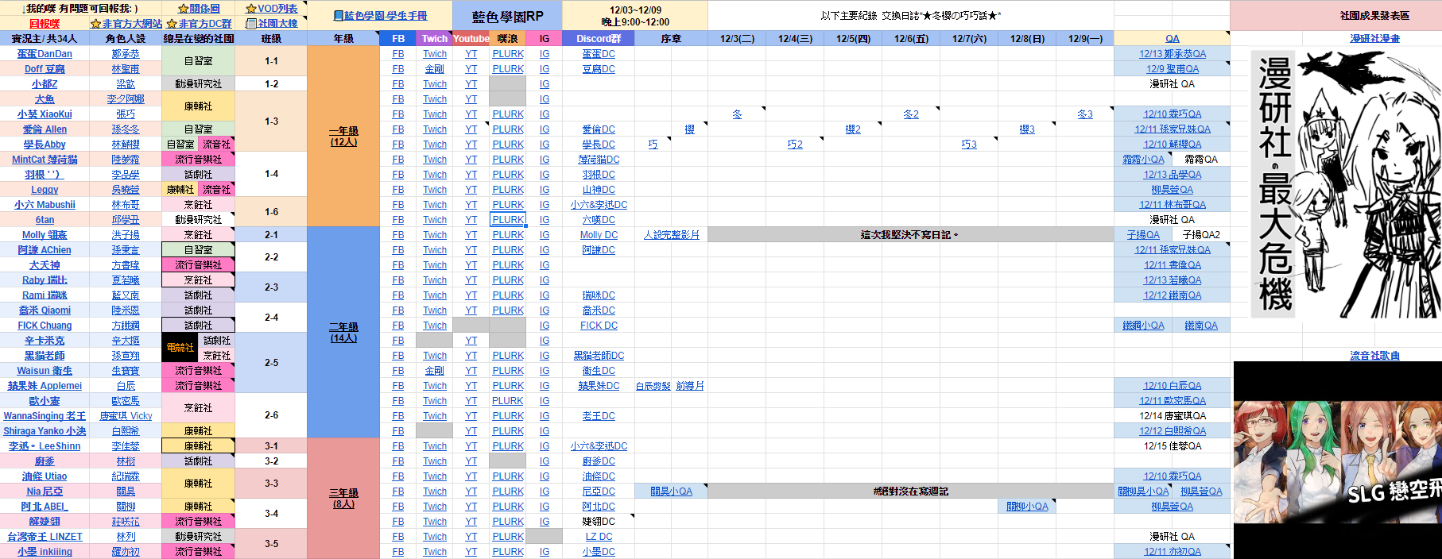
Task: Open the 流音社歌曲 link
Action: pos(1374,356)
